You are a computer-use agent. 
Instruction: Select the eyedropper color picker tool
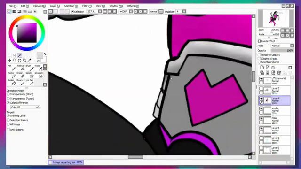[x=29, y=61]
